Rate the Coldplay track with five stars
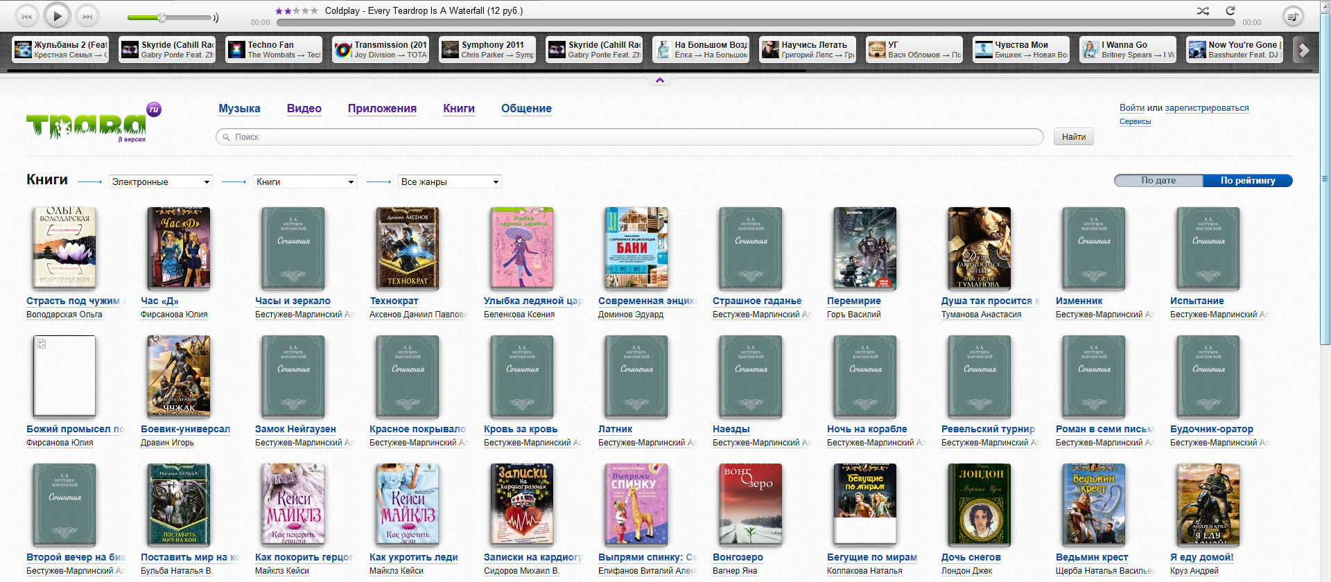Image resolution: width=1331 pixels, height=582 pixels. coord(315,11)
